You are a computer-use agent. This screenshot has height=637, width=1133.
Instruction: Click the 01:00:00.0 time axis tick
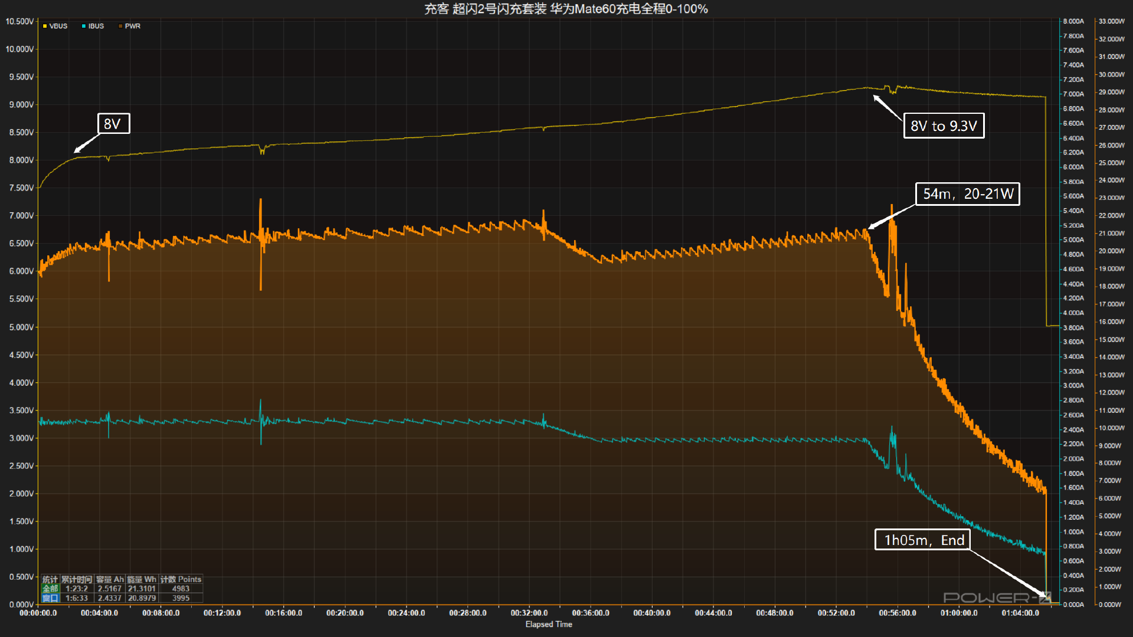[958, 613]
